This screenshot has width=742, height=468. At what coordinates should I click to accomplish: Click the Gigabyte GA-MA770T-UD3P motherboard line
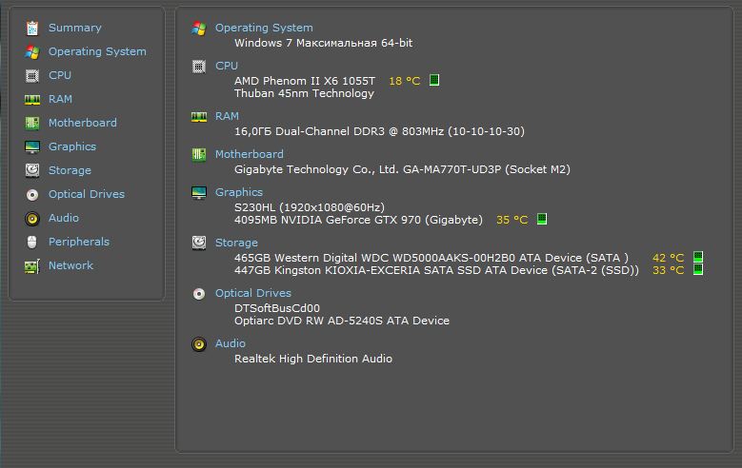402,169
